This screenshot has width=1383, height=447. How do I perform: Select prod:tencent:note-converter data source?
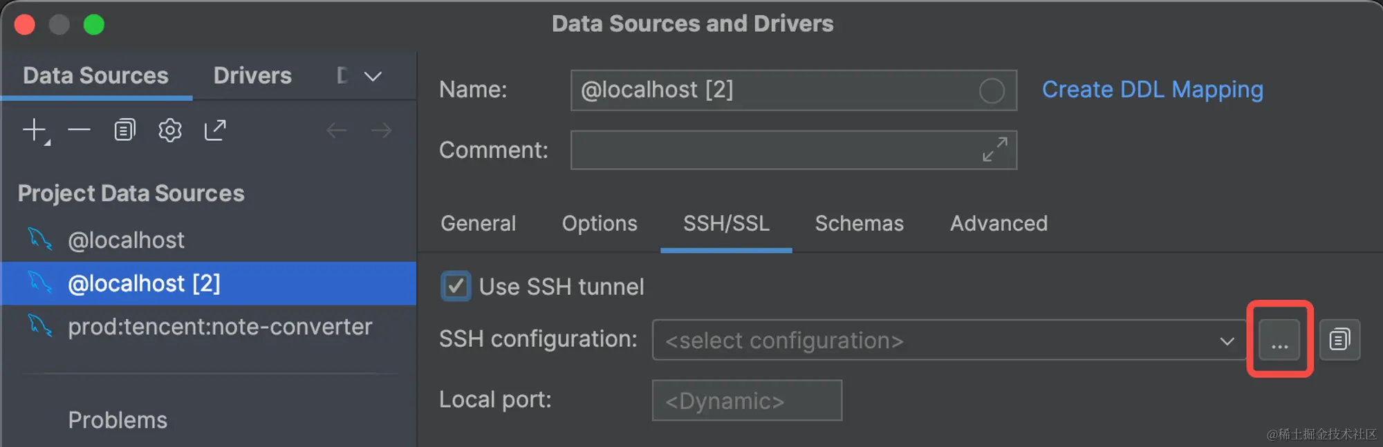pos(209,327)
